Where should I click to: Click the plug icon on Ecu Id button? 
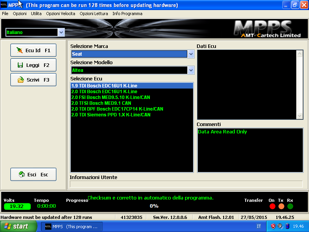tap(20, 50)
